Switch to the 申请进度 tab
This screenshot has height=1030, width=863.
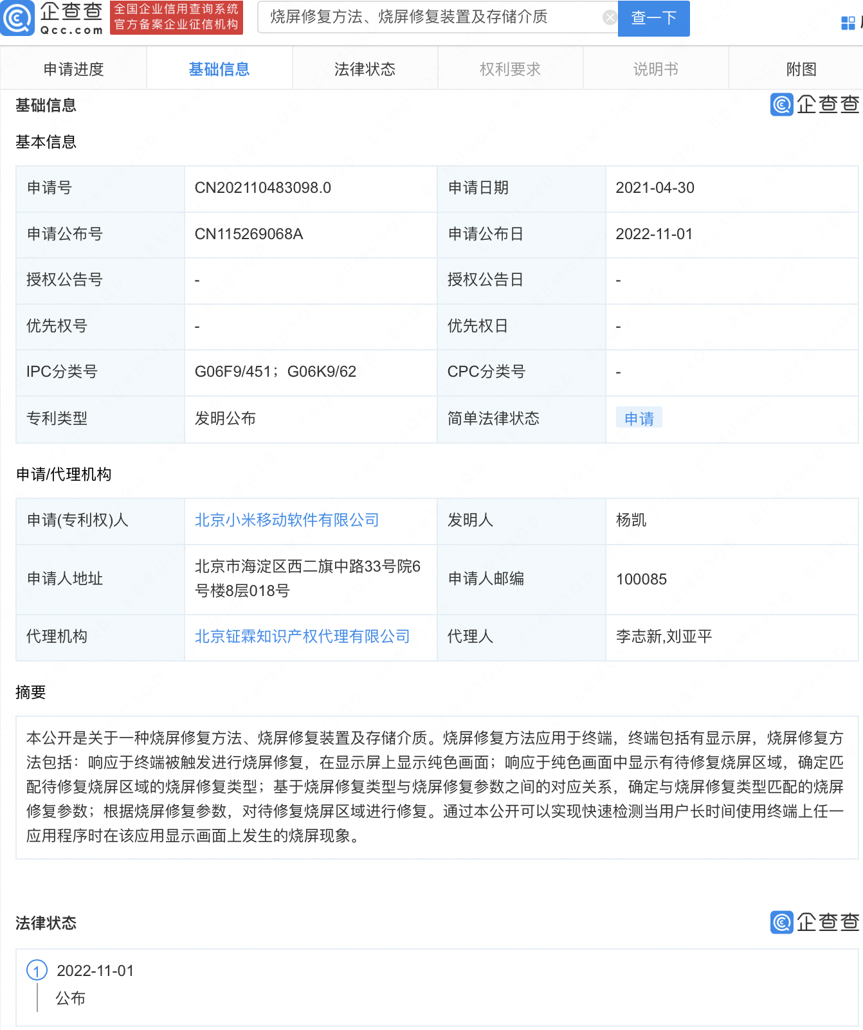point(73,69)
